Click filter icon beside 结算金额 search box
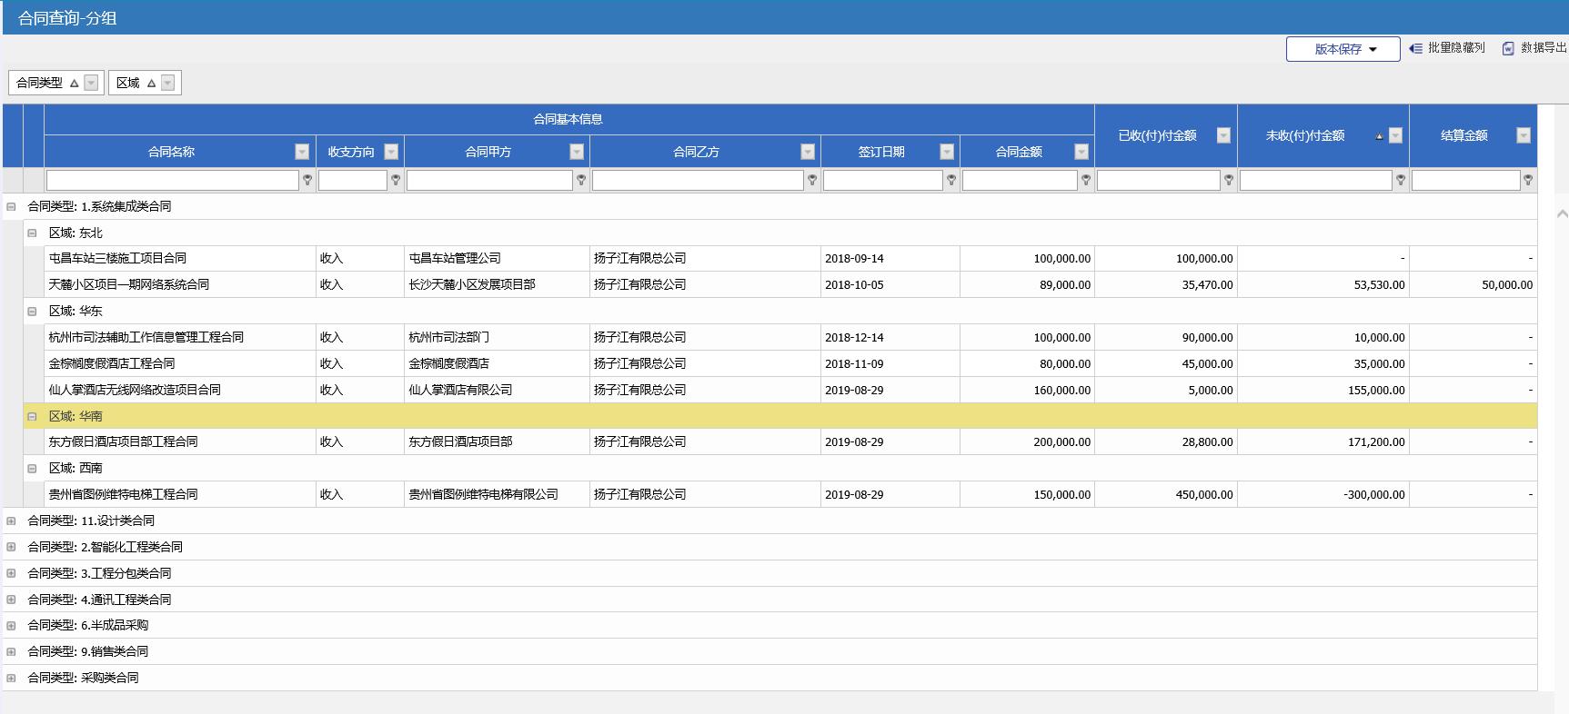The width and height of the screenshot is (1569, 714). click(1528, 181)
